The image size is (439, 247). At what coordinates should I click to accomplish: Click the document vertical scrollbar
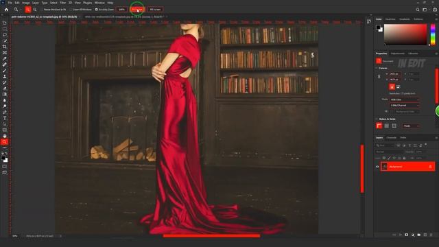pyautogui.click(x=362, y=168)
